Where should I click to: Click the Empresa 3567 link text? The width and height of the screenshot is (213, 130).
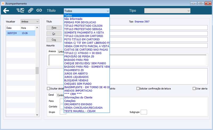coord(142,22)
